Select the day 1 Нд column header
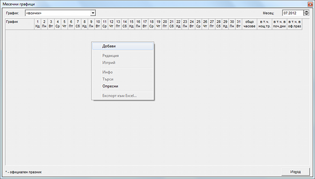Image resolution: width=315 pixels, height=179 pixels. point(37,24)
